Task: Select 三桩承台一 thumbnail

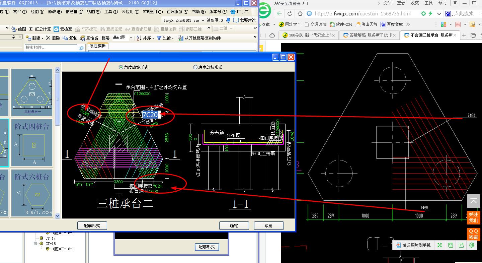Action: coord(32,92)
